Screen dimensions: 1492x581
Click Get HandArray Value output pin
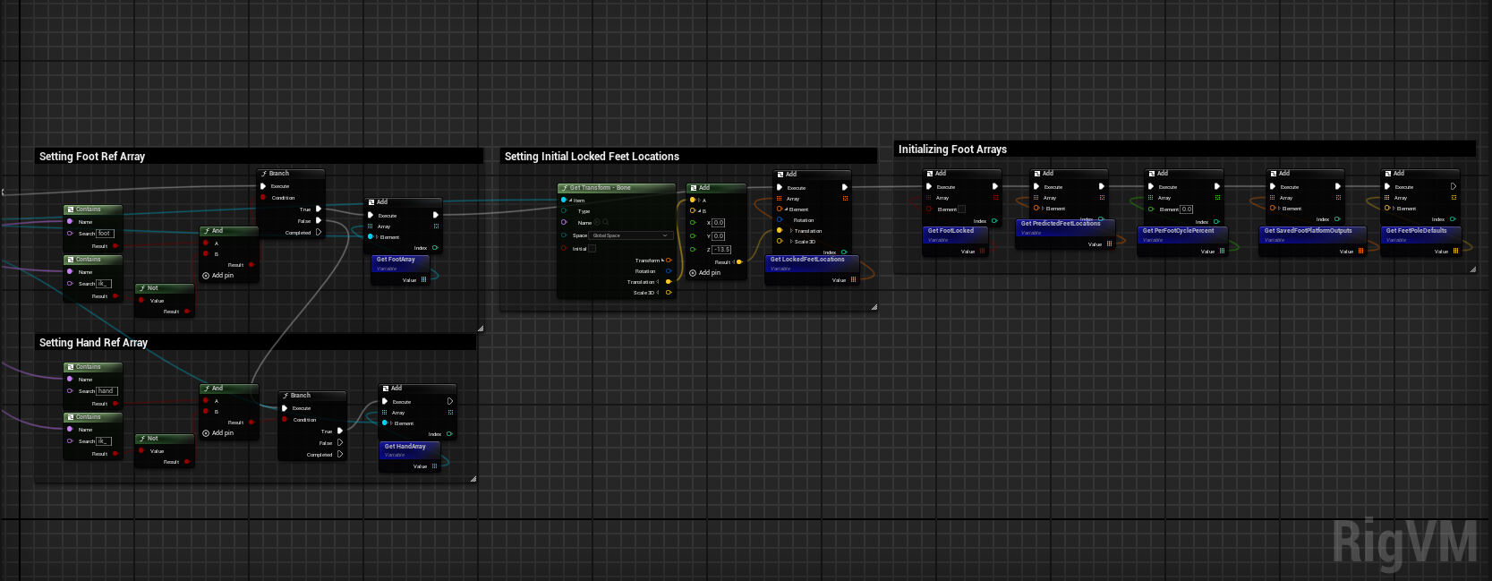click(435, 466)
